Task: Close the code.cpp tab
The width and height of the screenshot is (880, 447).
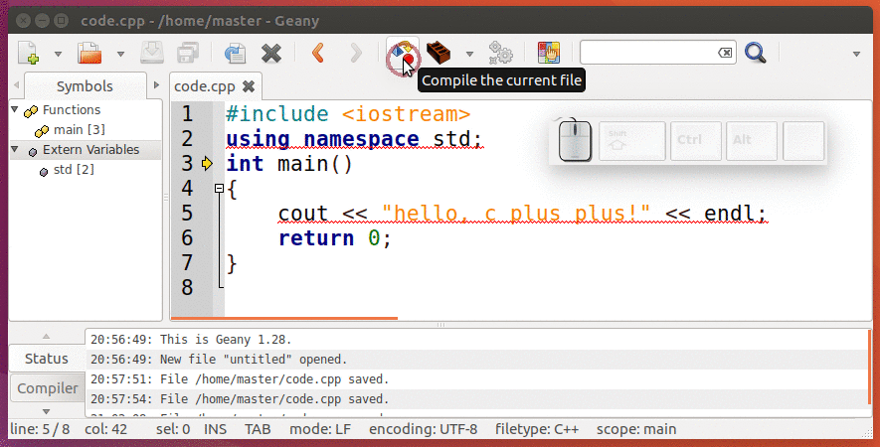Action: click(x=248, y=86)
